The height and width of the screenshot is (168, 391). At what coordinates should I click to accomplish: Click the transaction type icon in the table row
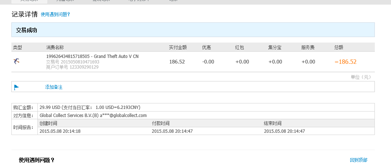pyautogui.click(x=17, y=61)
